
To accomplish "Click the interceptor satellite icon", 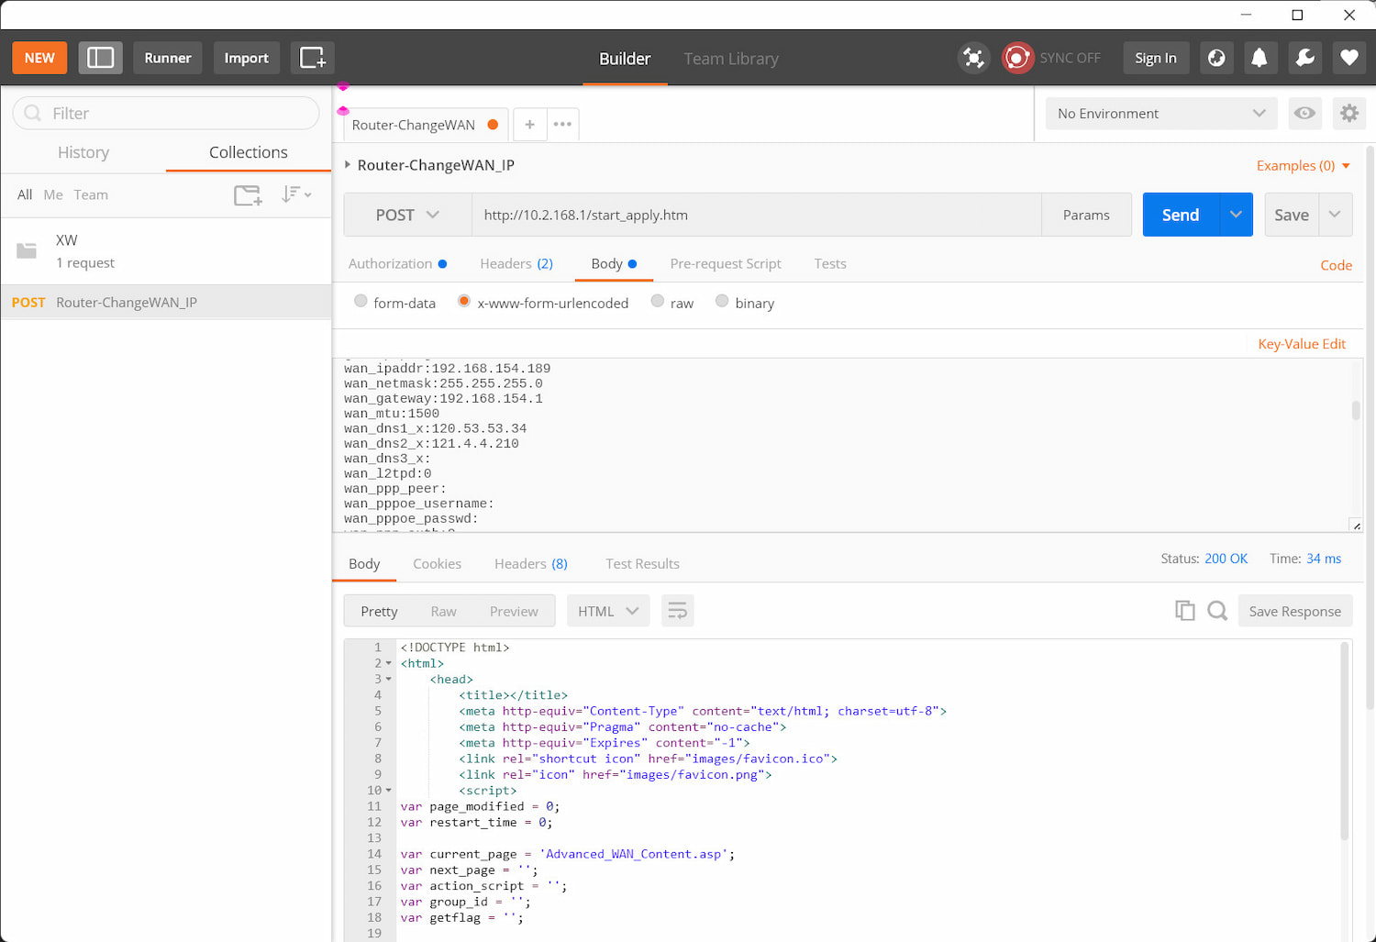I will [973, 58].
